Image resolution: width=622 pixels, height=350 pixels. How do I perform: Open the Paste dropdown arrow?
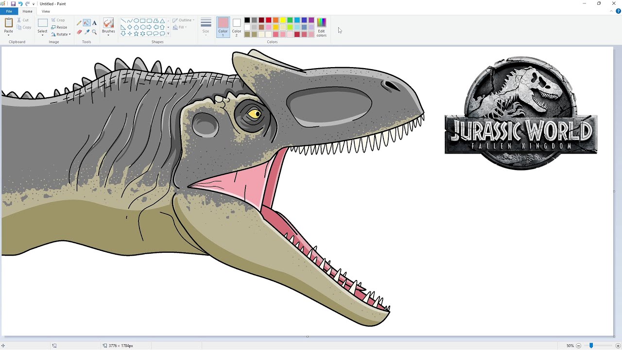coord(9,35)
